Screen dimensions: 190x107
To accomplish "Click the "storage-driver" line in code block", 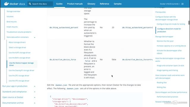I will pyautogui.click(x=70, y=99).
